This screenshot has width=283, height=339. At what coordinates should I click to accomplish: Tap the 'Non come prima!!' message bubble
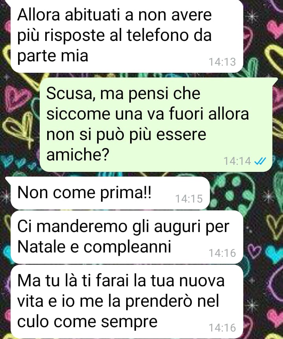point(110,193)
